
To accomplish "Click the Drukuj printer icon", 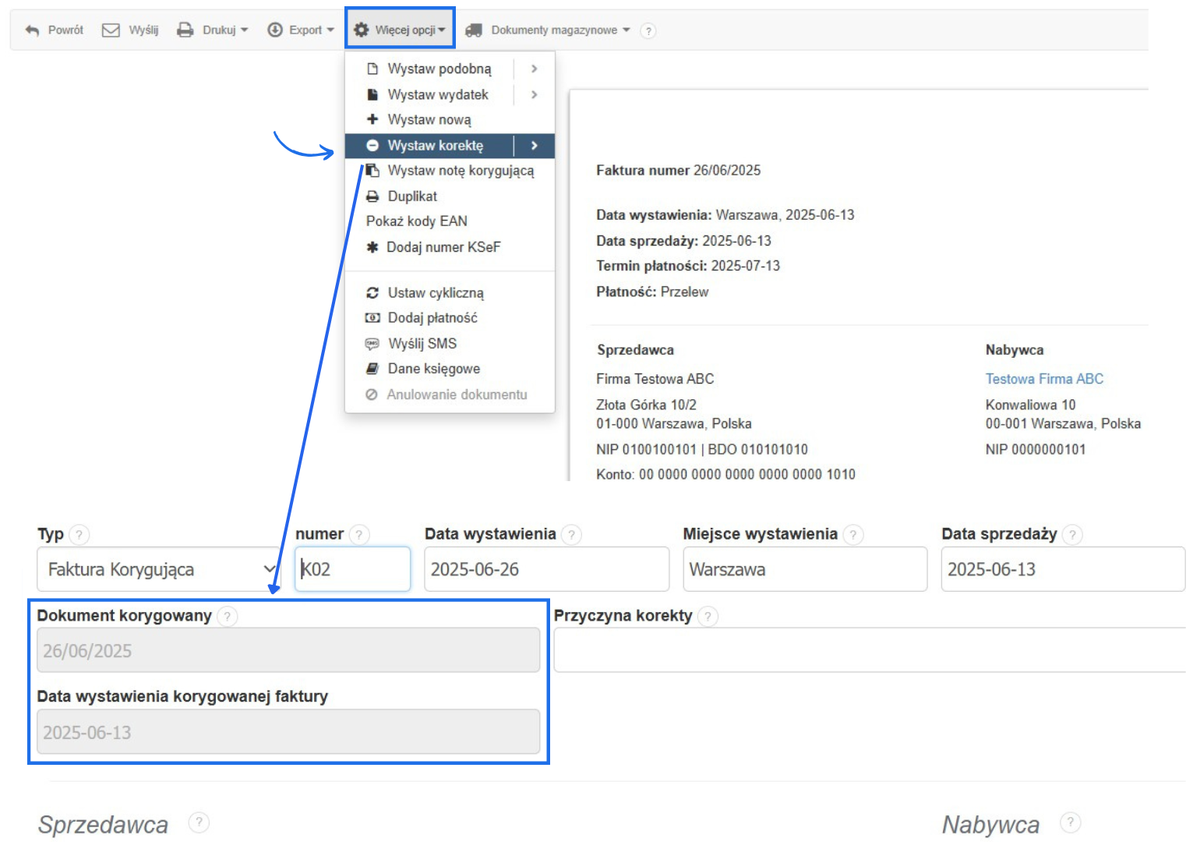I will tap(185, 30).
